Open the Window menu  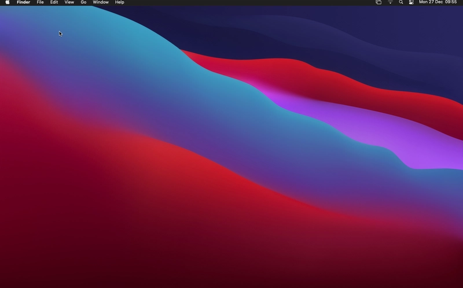tap(101, 2)
